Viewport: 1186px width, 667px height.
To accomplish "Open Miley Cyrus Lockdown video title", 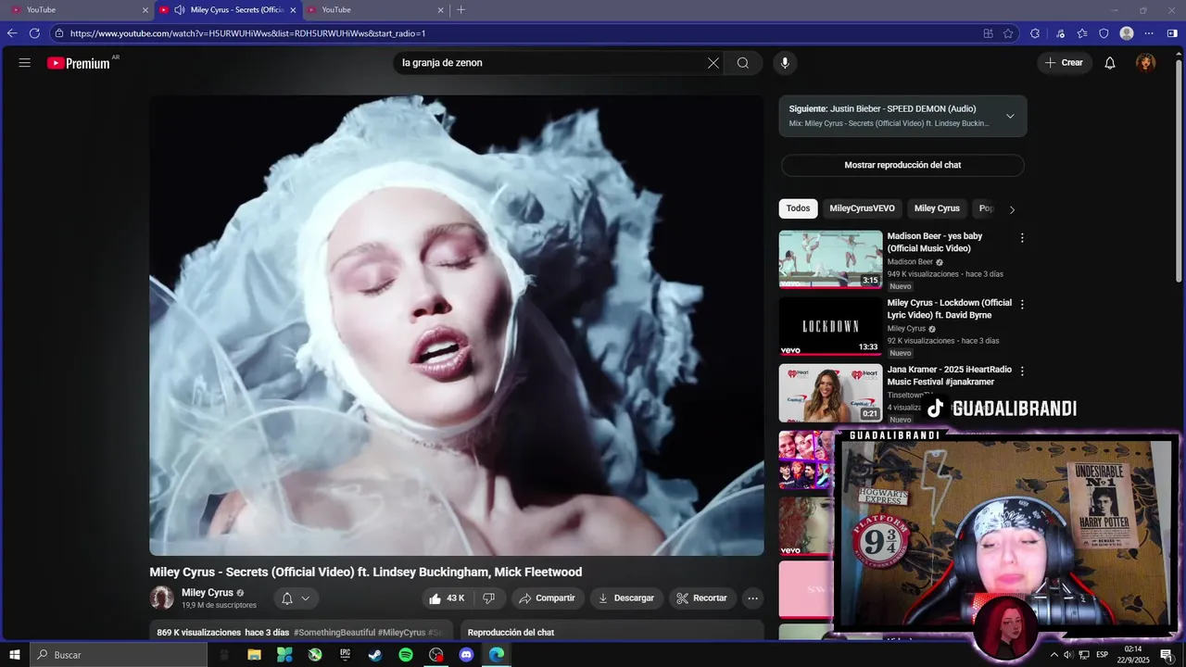I will pyautogui.click(x=950, y=308).
